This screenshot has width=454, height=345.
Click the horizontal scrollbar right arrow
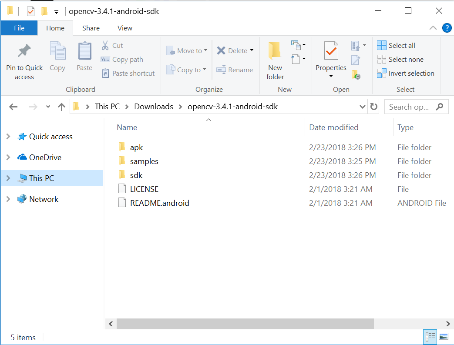click(447, 324)
